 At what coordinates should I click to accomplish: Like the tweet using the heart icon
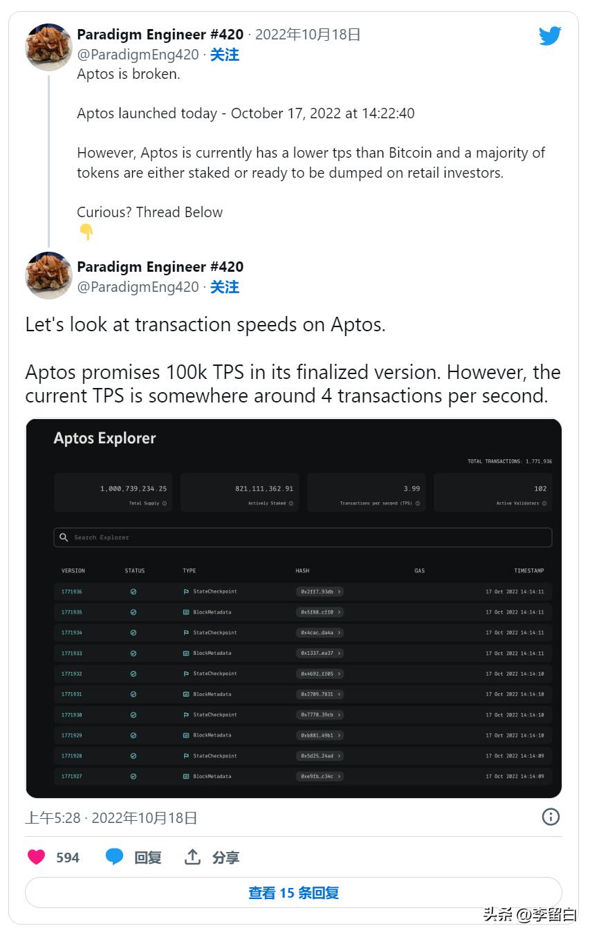(36, 857)
